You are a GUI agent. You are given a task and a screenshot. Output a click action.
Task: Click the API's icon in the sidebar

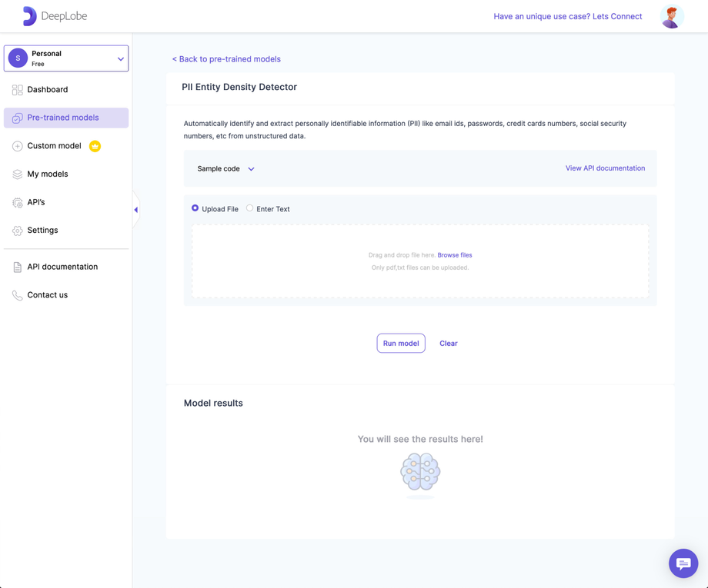coord(17,202)
